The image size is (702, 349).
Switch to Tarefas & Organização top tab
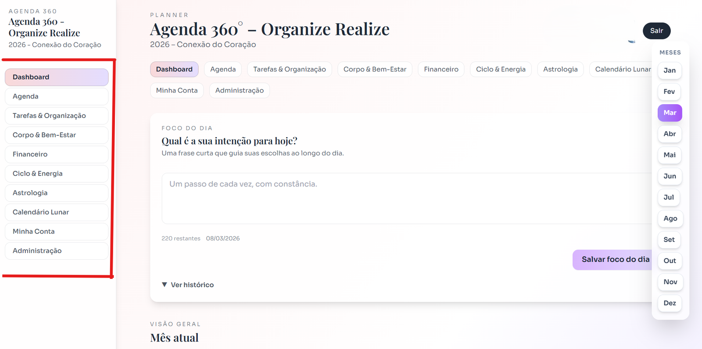[290, 69]
